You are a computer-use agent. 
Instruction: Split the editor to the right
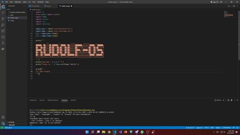point(234,6)
